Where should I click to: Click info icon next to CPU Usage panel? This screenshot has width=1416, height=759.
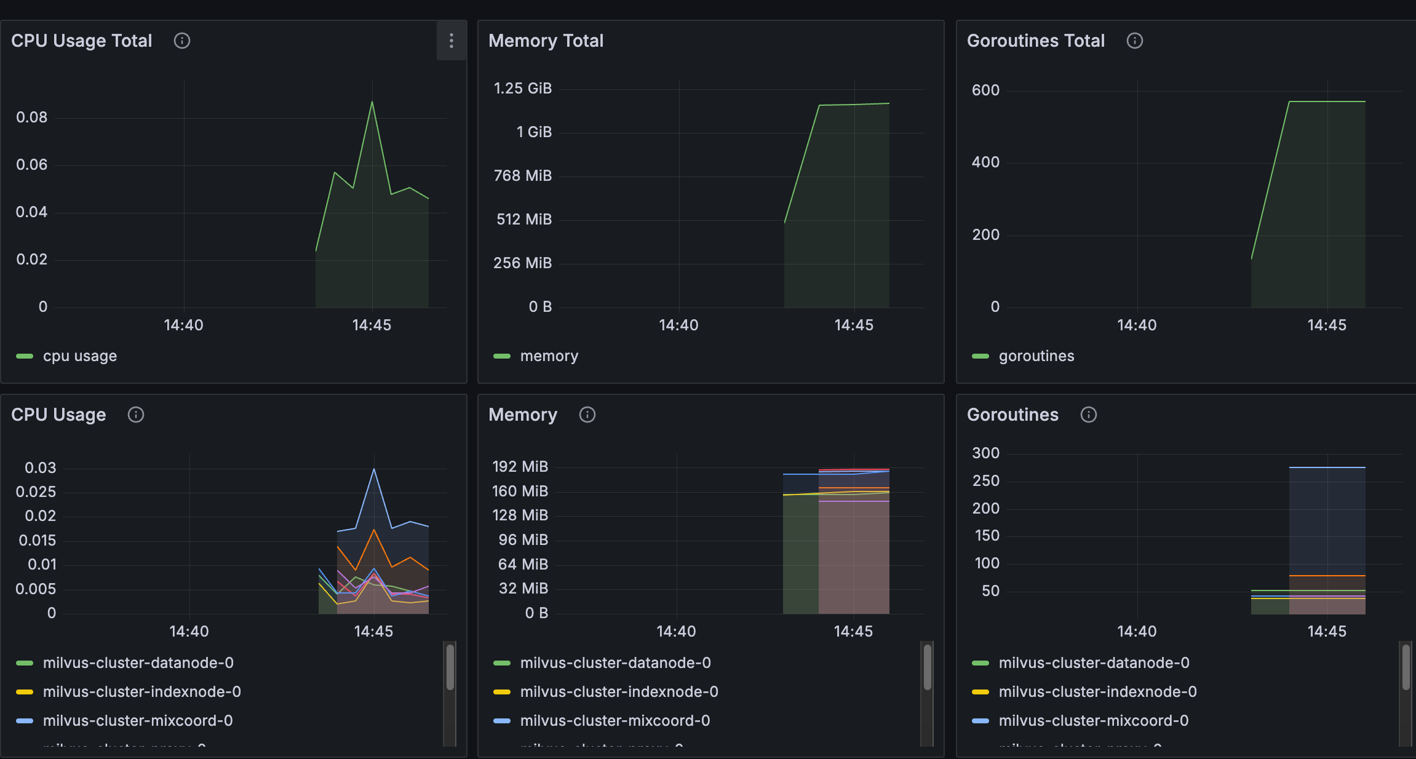[136, 415]
